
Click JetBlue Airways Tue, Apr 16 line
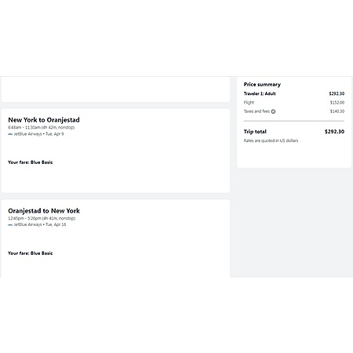coord(37,224)
